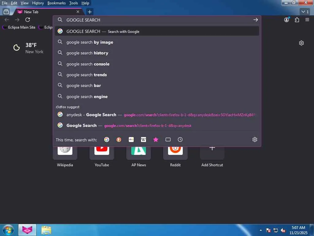Select suggestion google search history
314x236 pixels.
(157, 53)
